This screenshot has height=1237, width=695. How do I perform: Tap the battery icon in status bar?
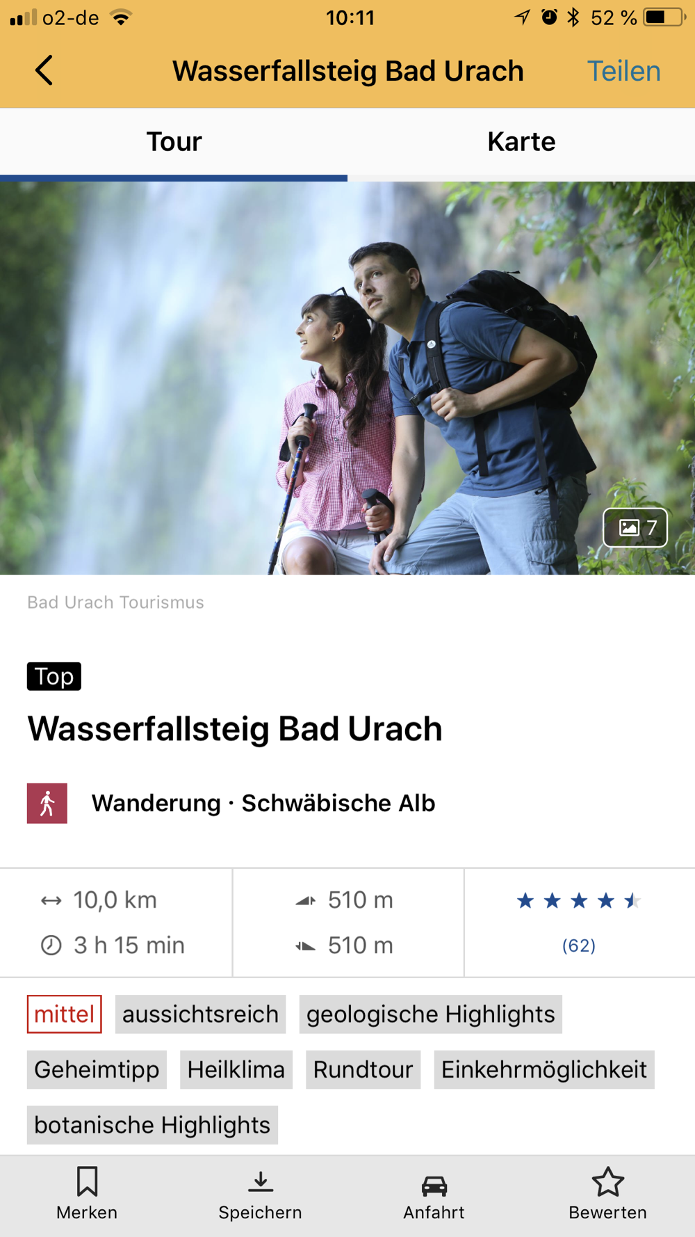pos(664,17)
